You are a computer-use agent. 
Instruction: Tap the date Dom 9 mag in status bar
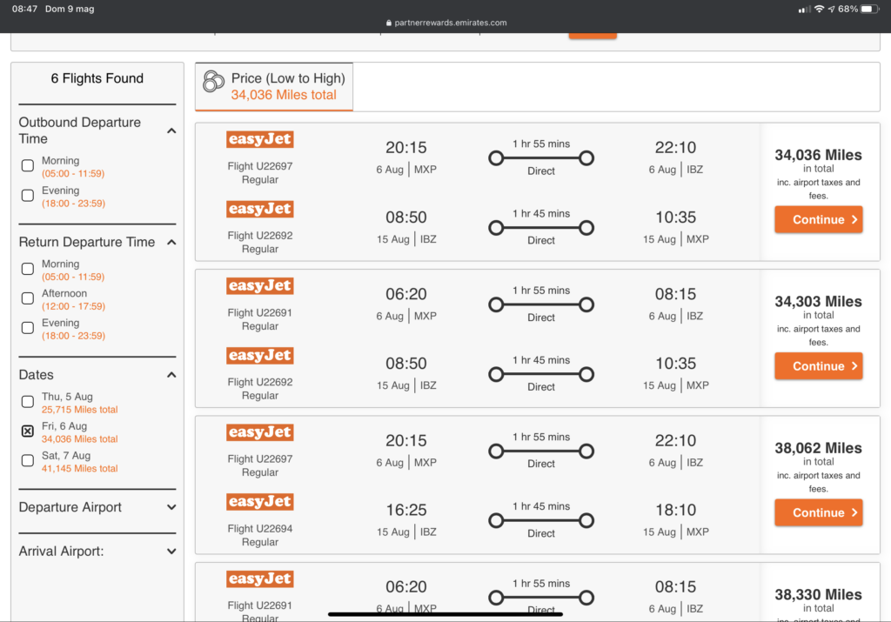70,9
